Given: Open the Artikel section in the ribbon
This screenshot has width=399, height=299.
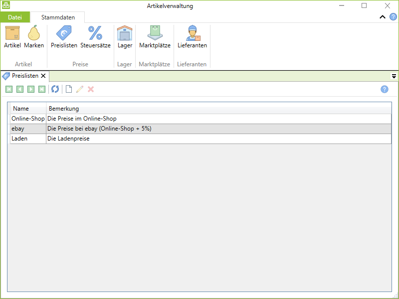Looking at the screenshot, I should coord(12,37).
